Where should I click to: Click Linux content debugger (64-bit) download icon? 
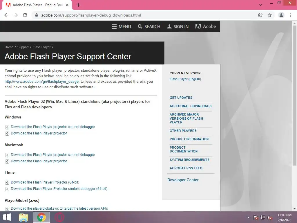[x=7, y=189]
